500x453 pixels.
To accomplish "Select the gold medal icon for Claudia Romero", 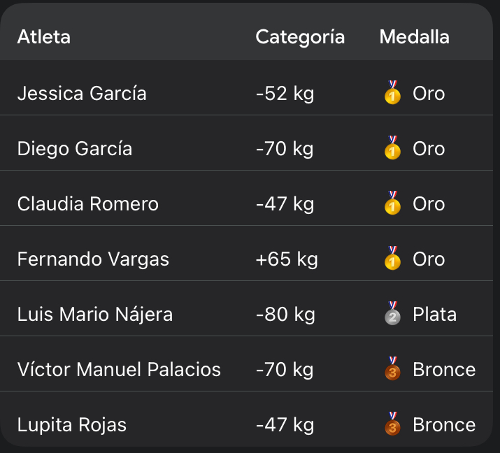I will coord(392,203).
